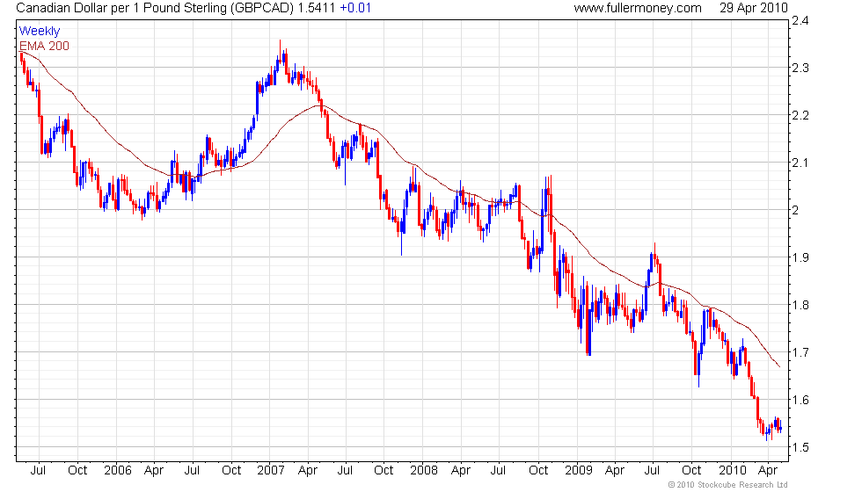
Task: Click the Stockcube Research Ltd copyright text
Action: (x=728, y=485)
